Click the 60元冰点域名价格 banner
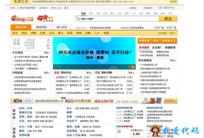The height and width of the screenshot is (138, 204). coord(94,53)
